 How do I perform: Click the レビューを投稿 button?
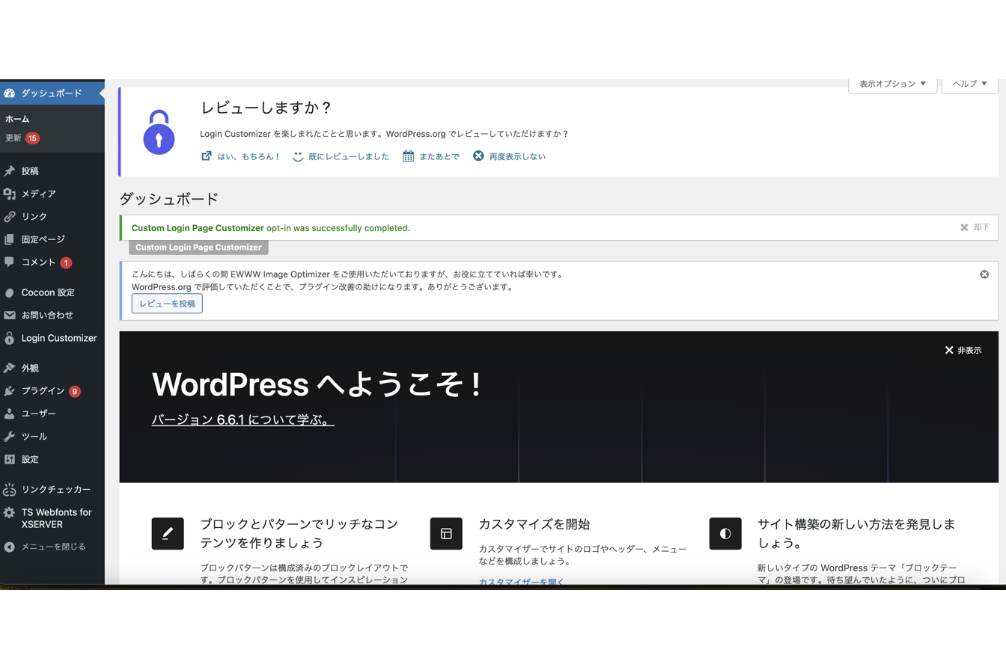(167, 304)
